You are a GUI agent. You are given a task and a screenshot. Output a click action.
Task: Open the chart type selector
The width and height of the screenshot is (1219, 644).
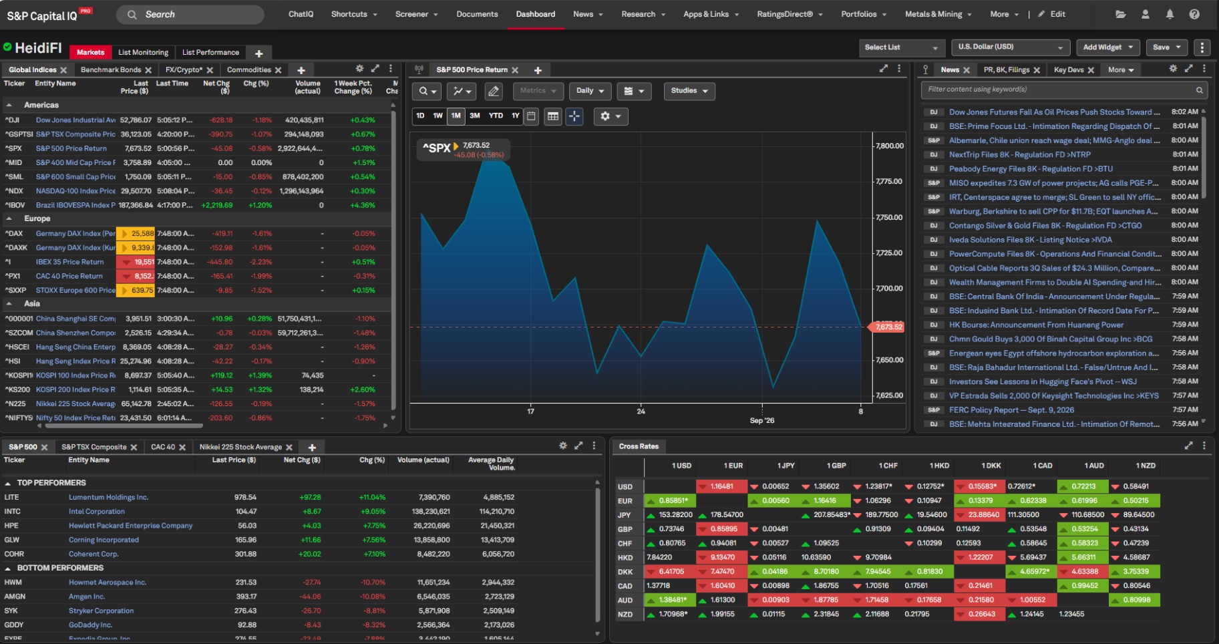tap(460, 92)
